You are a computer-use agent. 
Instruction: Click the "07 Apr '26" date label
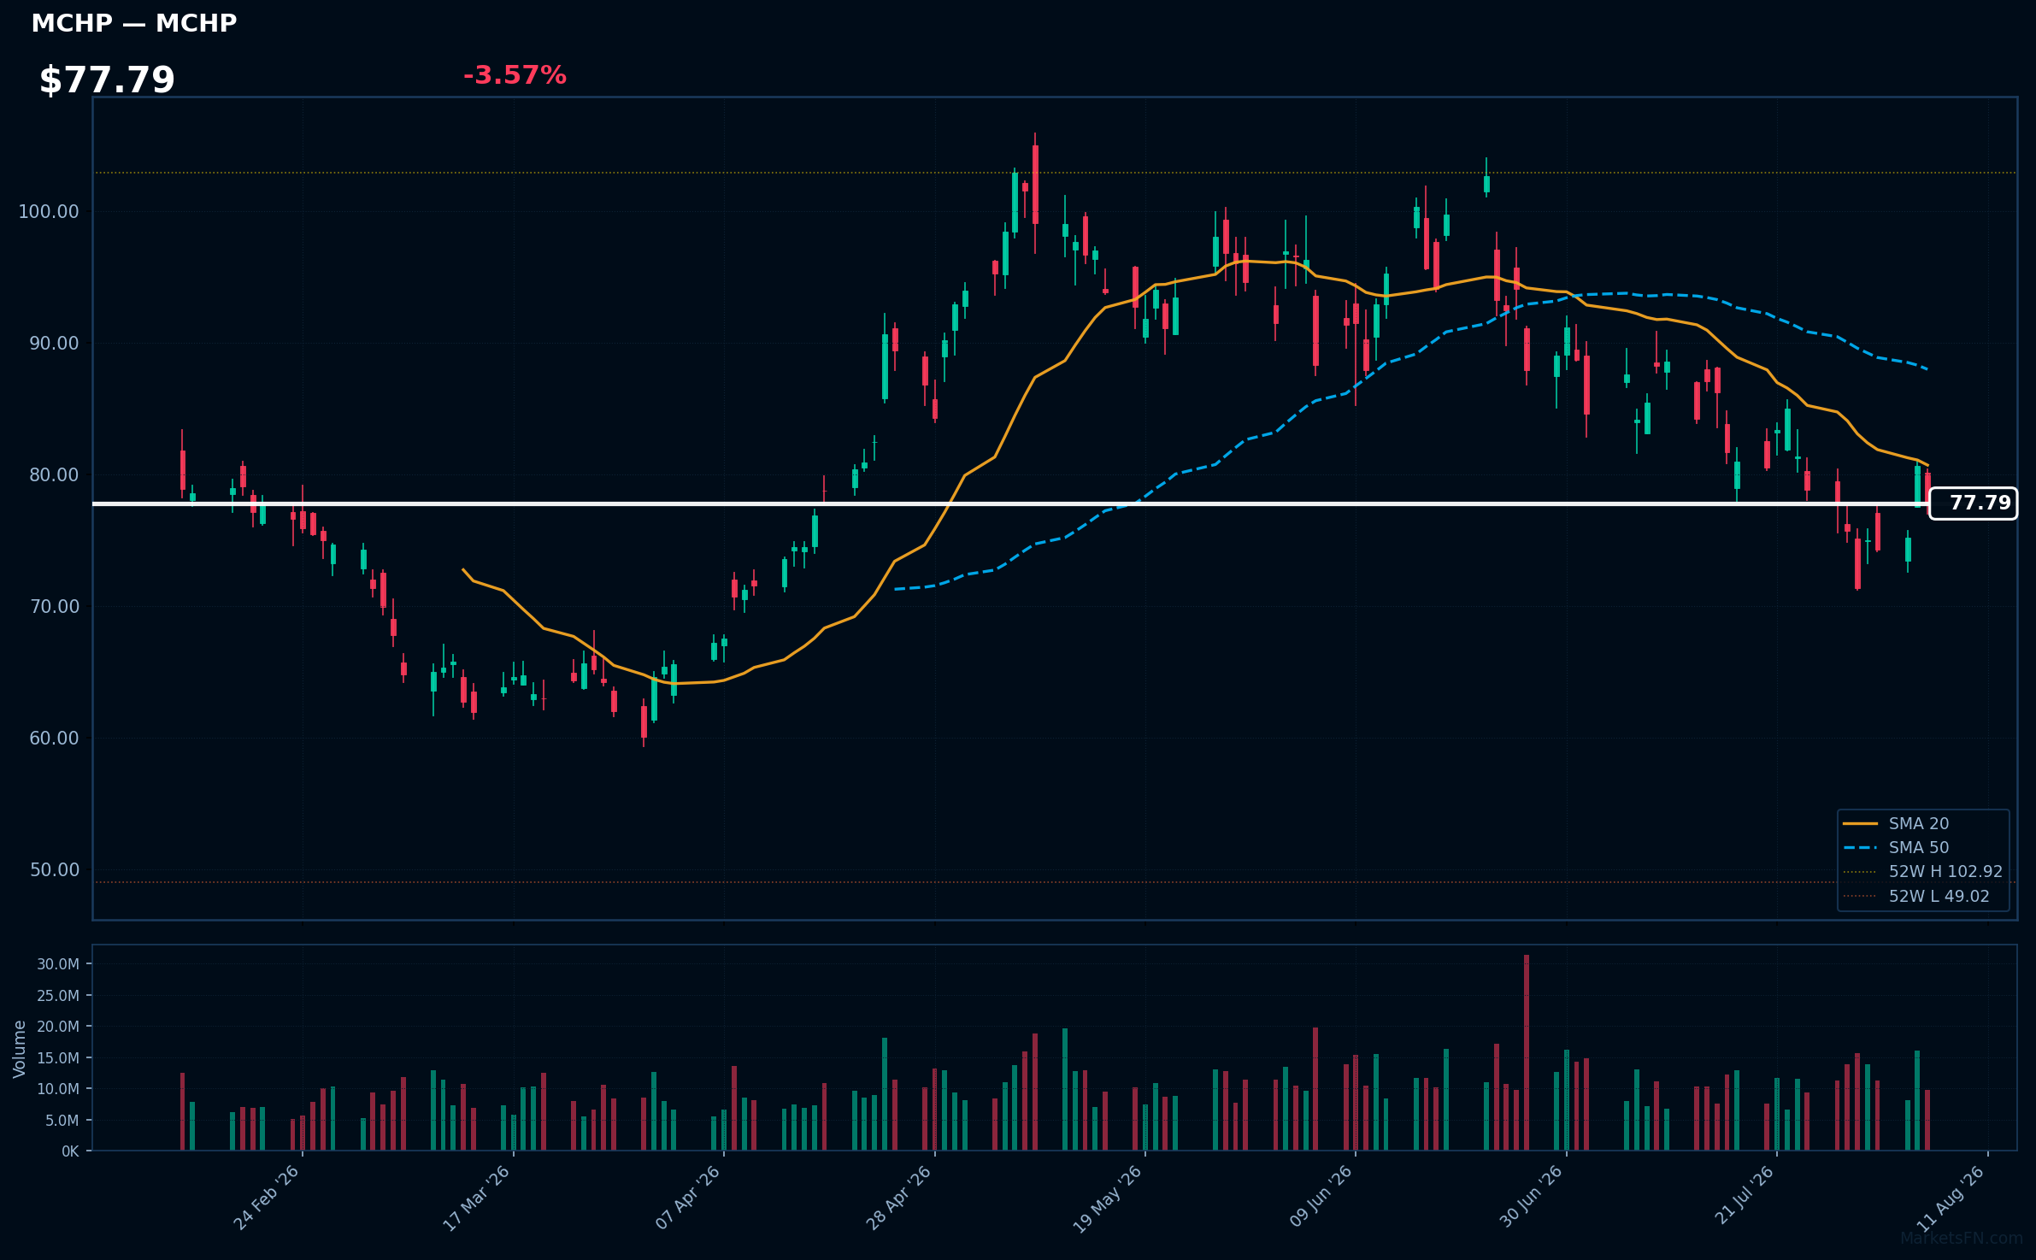point(688,1198)
